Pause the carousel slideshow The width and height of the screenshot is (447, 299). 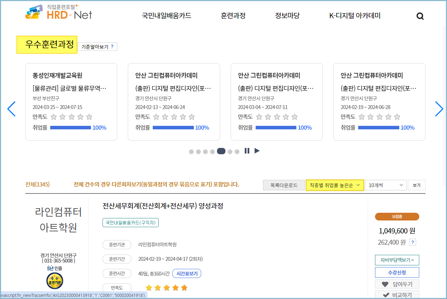point(247,151)
